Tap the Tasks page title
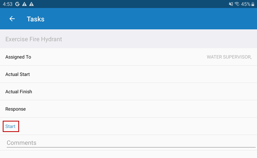Screen dimensions: 257x158 point(35,19)
